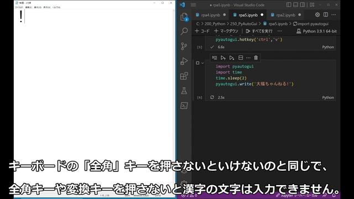Click the terminal prompt icon in activity bar
The width and height of the screenshot is (354, 199).
184,106
